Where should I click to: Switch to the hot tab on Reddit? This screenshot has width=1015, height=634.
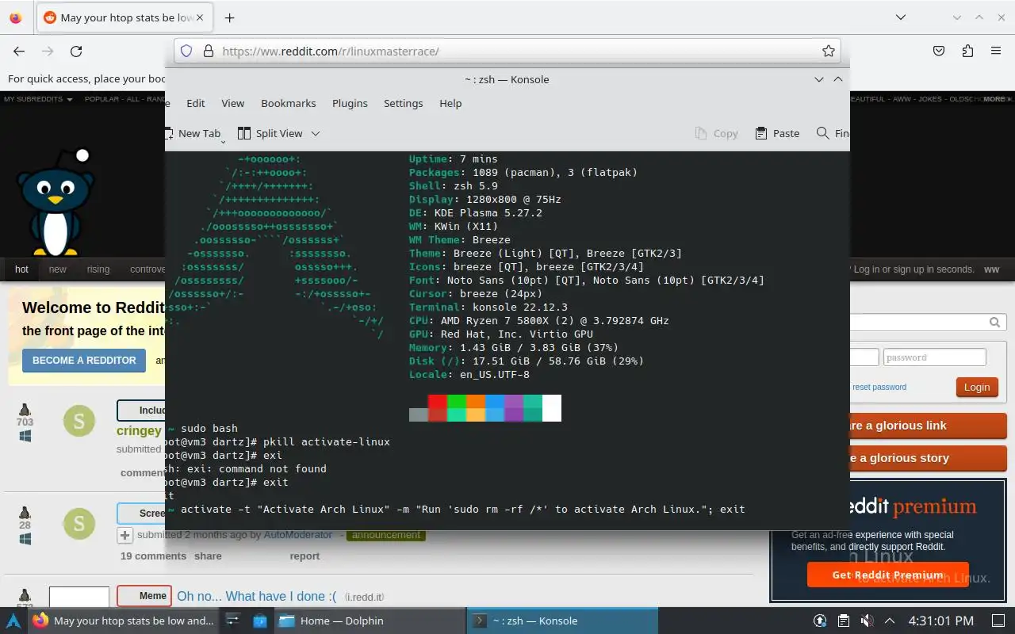click(21, 269)
